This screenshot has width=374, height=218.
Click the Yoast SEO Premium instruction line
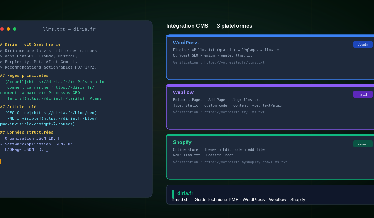coord(213,55)
